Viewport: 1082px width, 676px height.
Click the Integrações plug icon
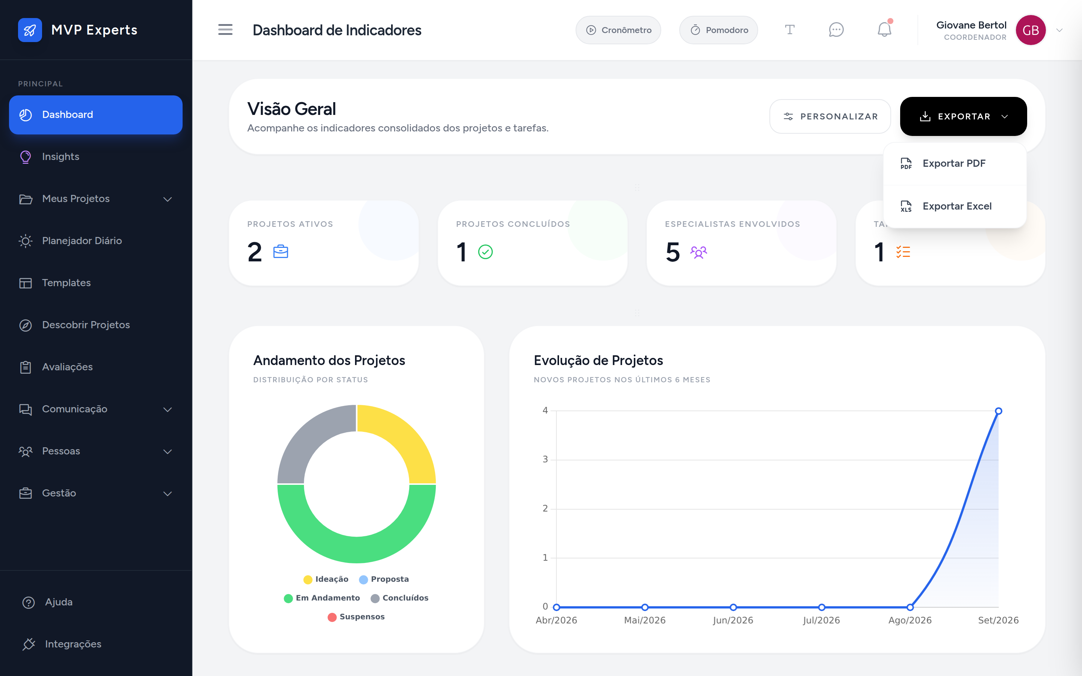tap(29, 644)
